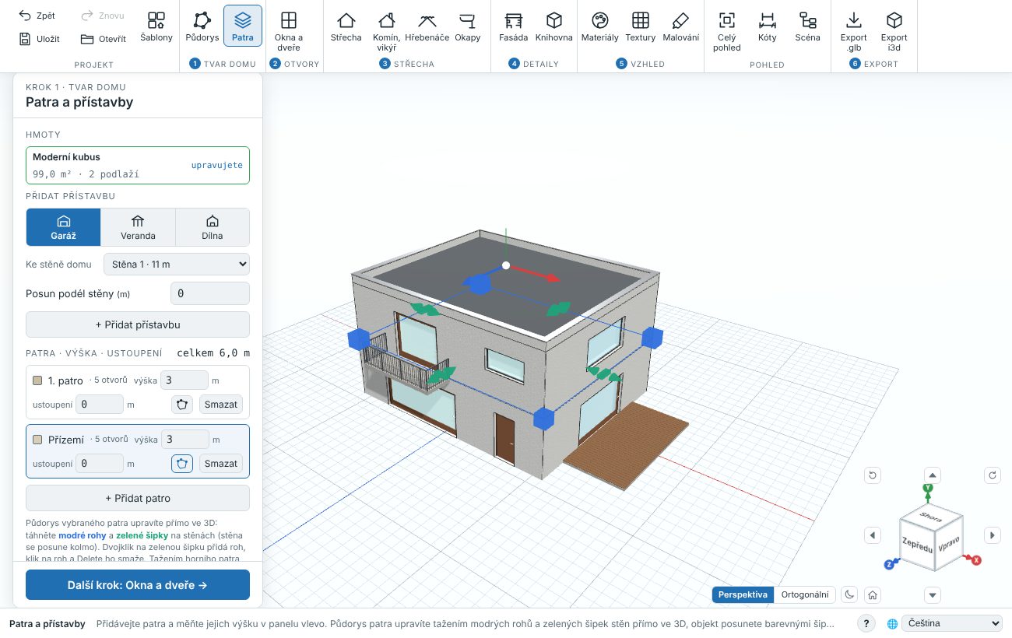This screenshot has width=1012, height=638.
Task: Open the Střecha roof tool
Action: 346,26
